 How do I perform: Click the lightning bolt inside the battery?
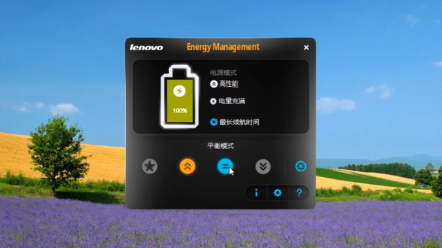180,91
